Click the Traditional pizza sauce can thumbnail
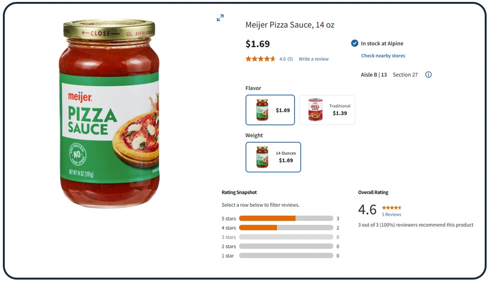This screenshot has width=489, height=281. pos(315,110)
